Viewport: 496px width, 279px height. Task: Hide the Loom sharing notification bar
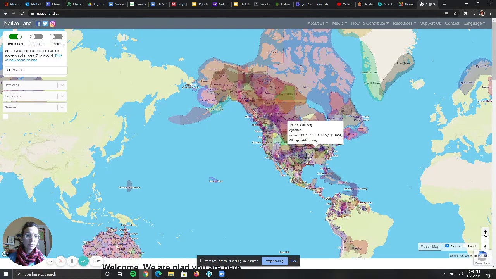coord(293,261)
